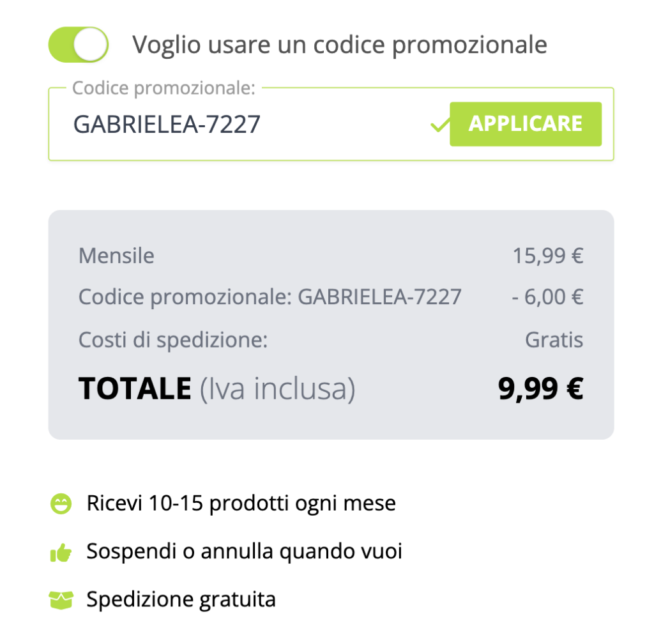Viewport: 654px width, 630px height.
Task: Click the 'Spedizione gratuita' text
Action: 181,599
